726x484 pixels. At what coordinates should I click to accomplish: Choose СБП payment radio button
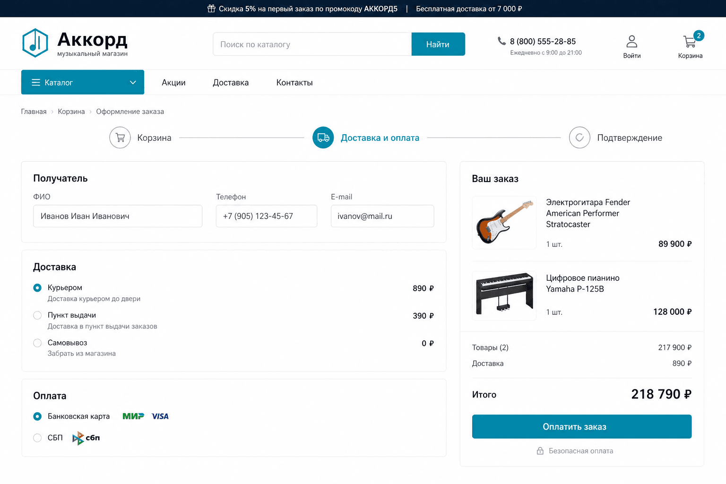pyautogui.click(x=37, y=438)
